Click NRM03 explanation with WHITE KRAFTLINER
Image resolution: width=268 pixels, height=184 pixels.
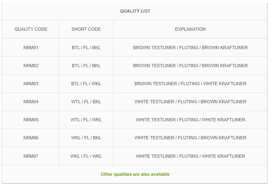coord(190,84)
